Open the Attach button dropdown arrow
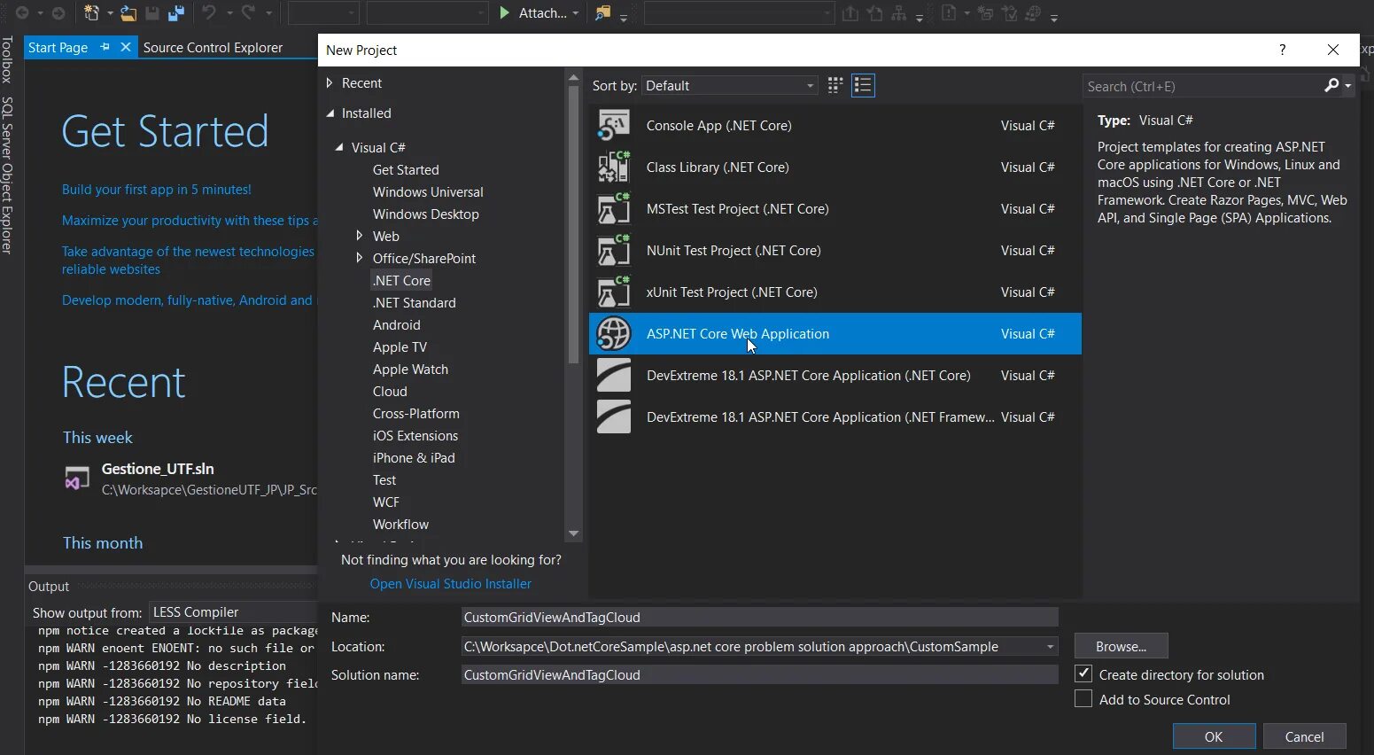The width and height of the screenshot is (1374, 755). (x=576, y=13)
